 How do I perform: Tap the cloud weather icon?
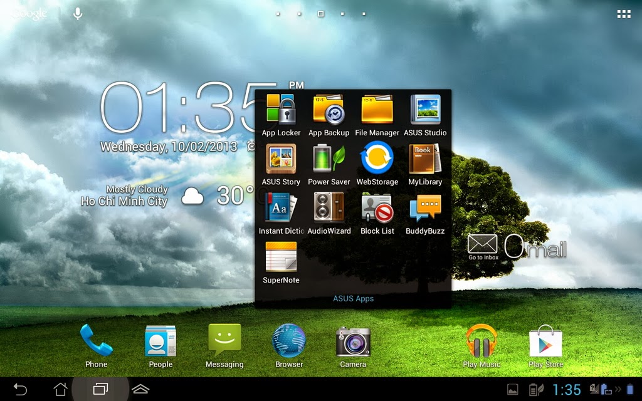(x=192, y=196)
